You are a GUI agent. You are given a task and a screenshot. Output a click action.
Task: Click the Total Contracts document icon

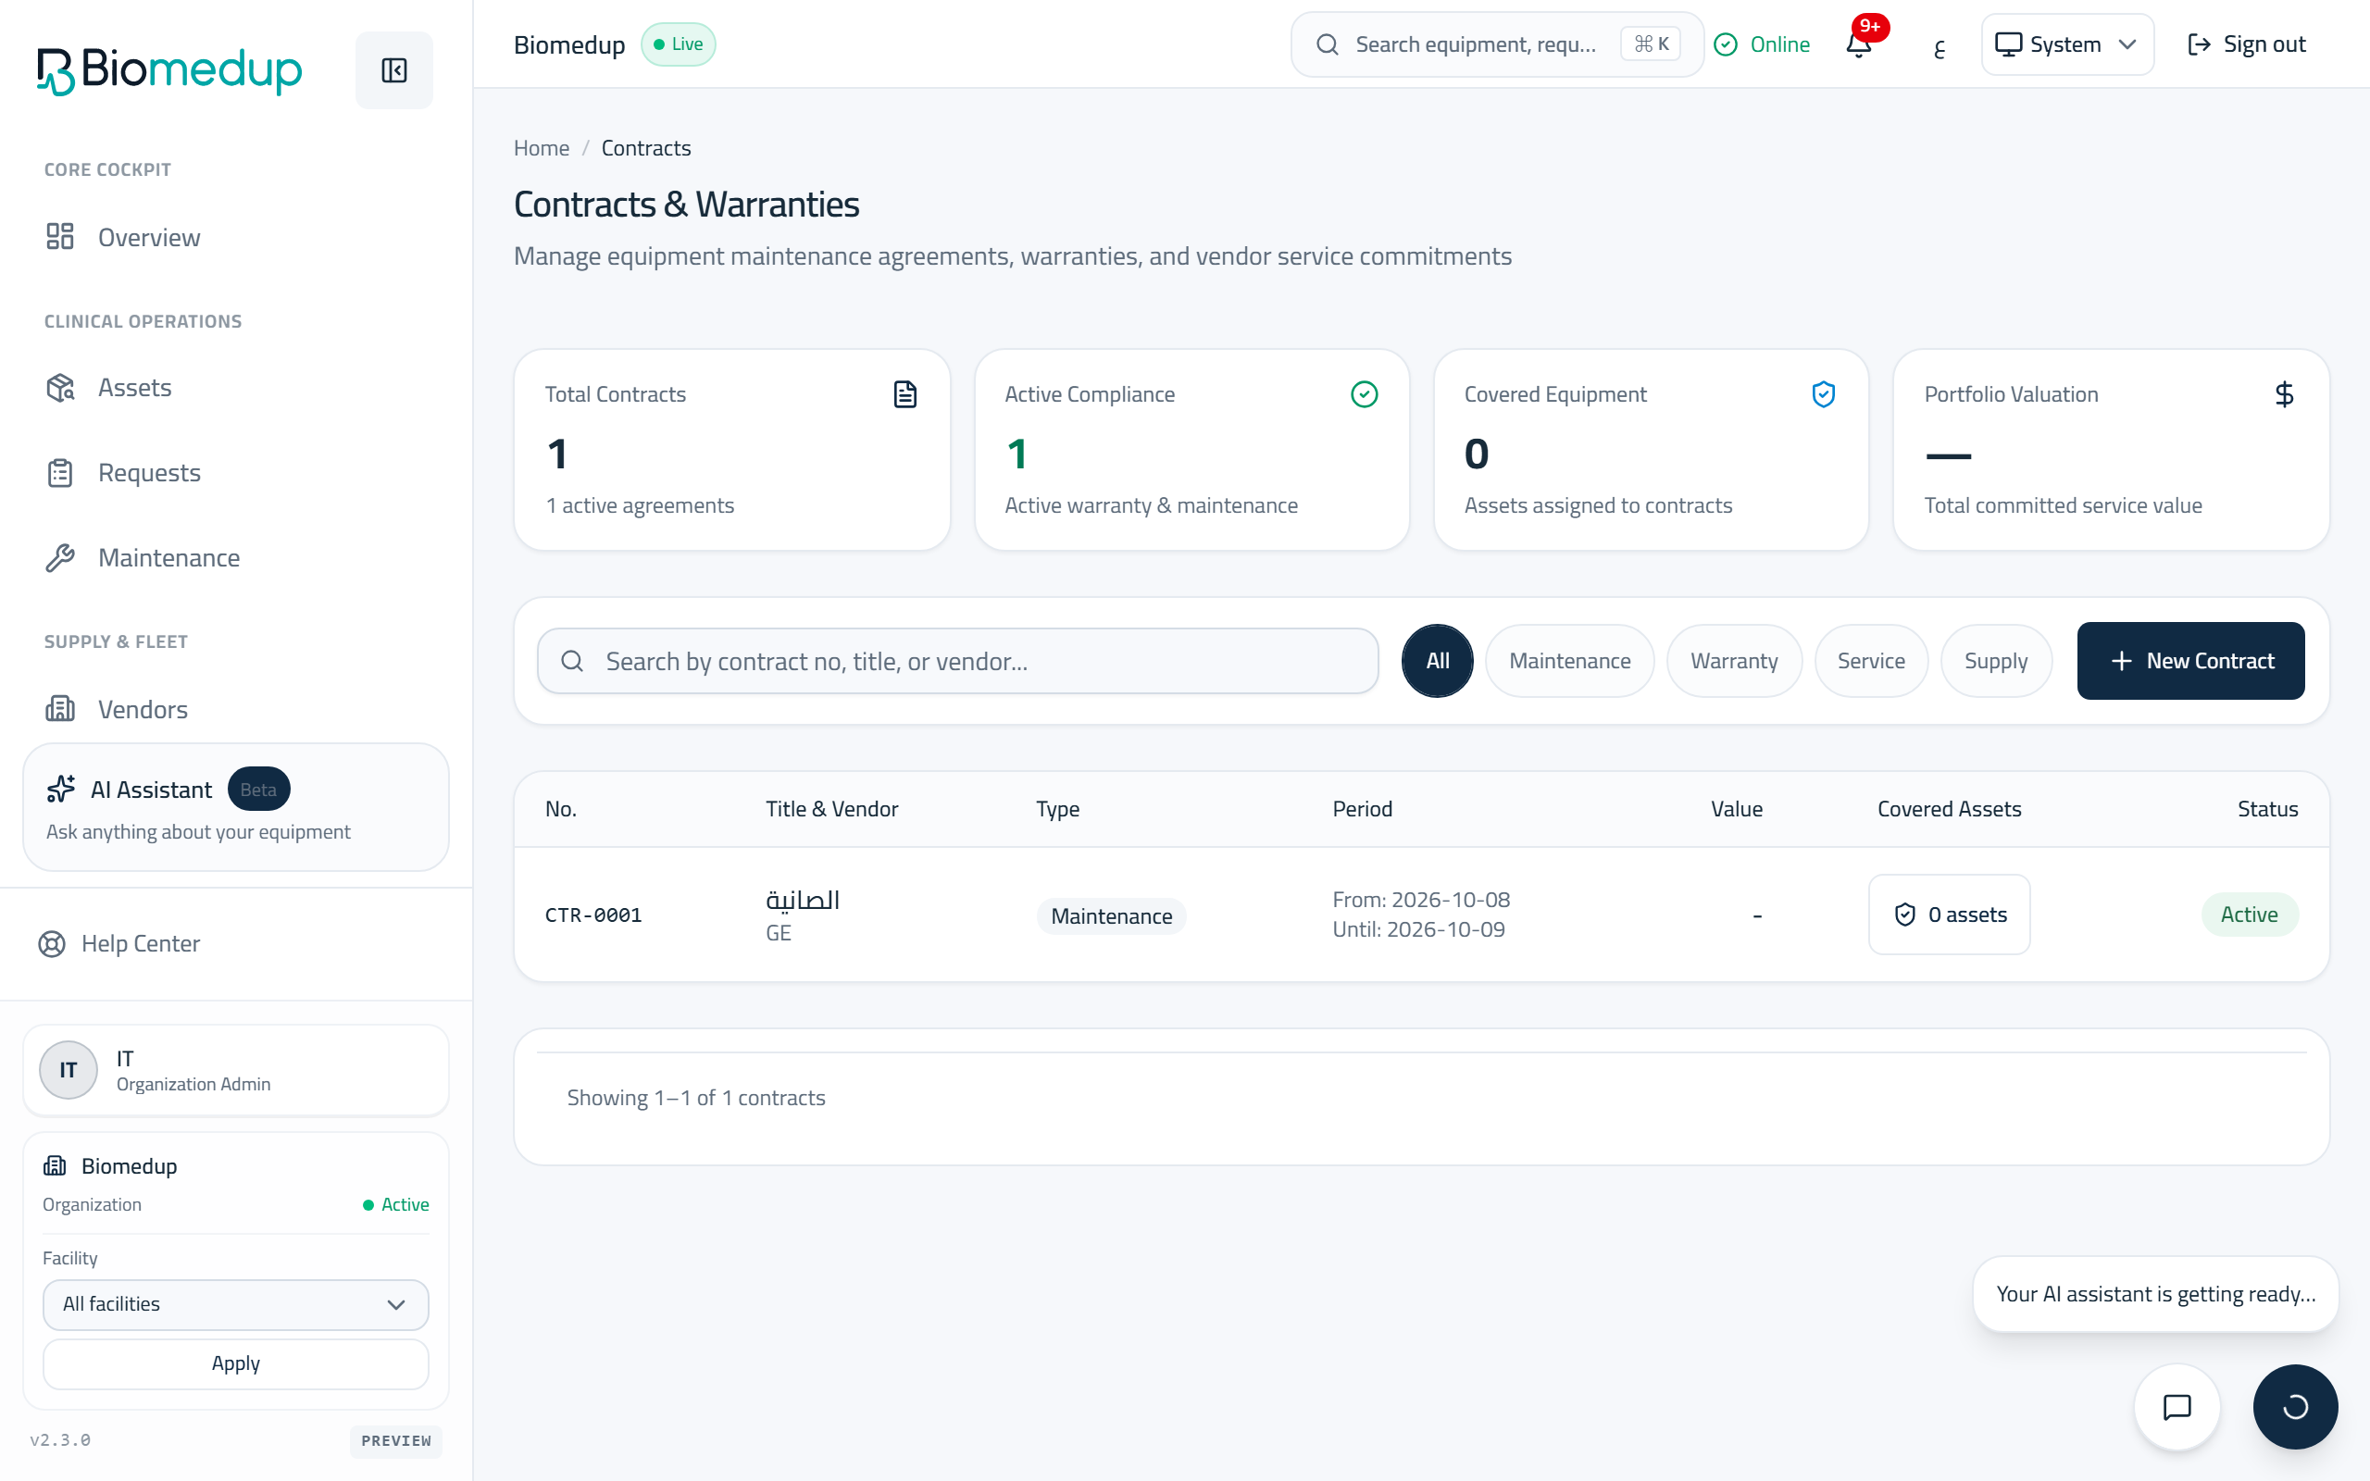[904, 394]
